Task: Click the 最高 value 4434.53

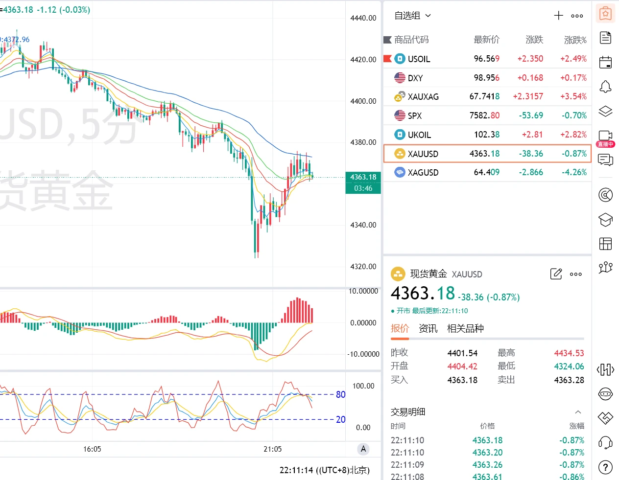Action: pos(569,353)
